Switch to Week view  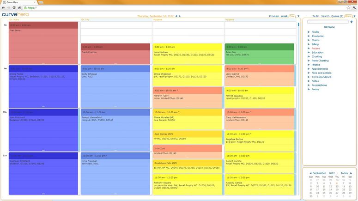tap(284, 16)
